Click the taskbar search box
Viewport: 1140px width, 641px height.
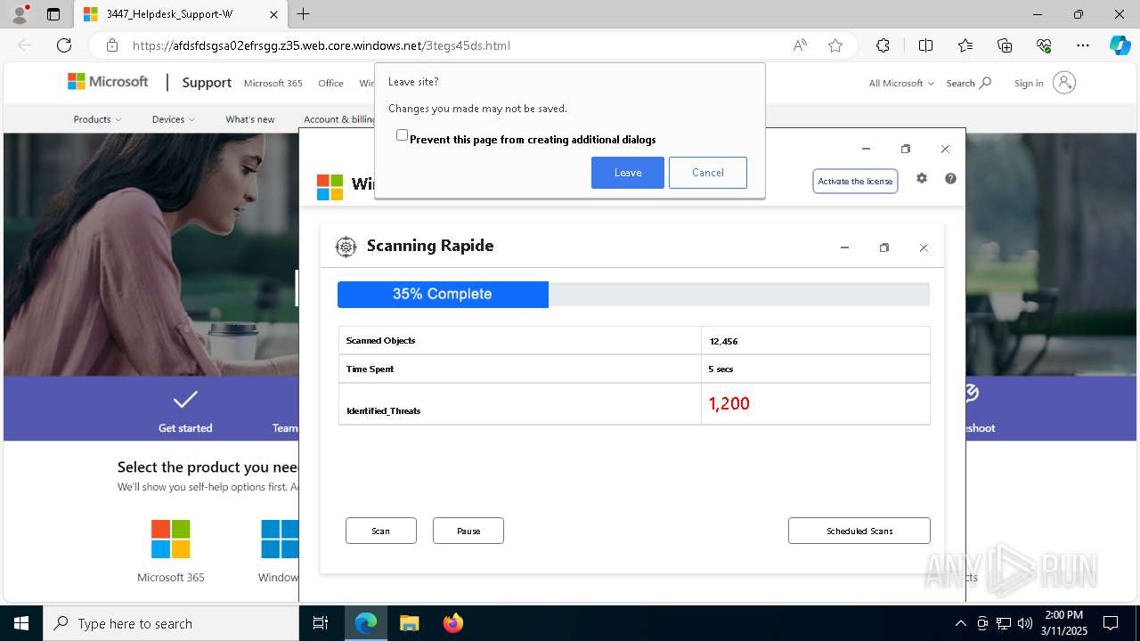pos(171,623)
